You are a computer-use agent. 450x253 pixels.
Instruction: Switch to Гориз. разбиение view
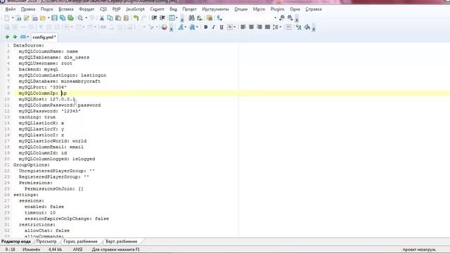(x=80, y=242)
